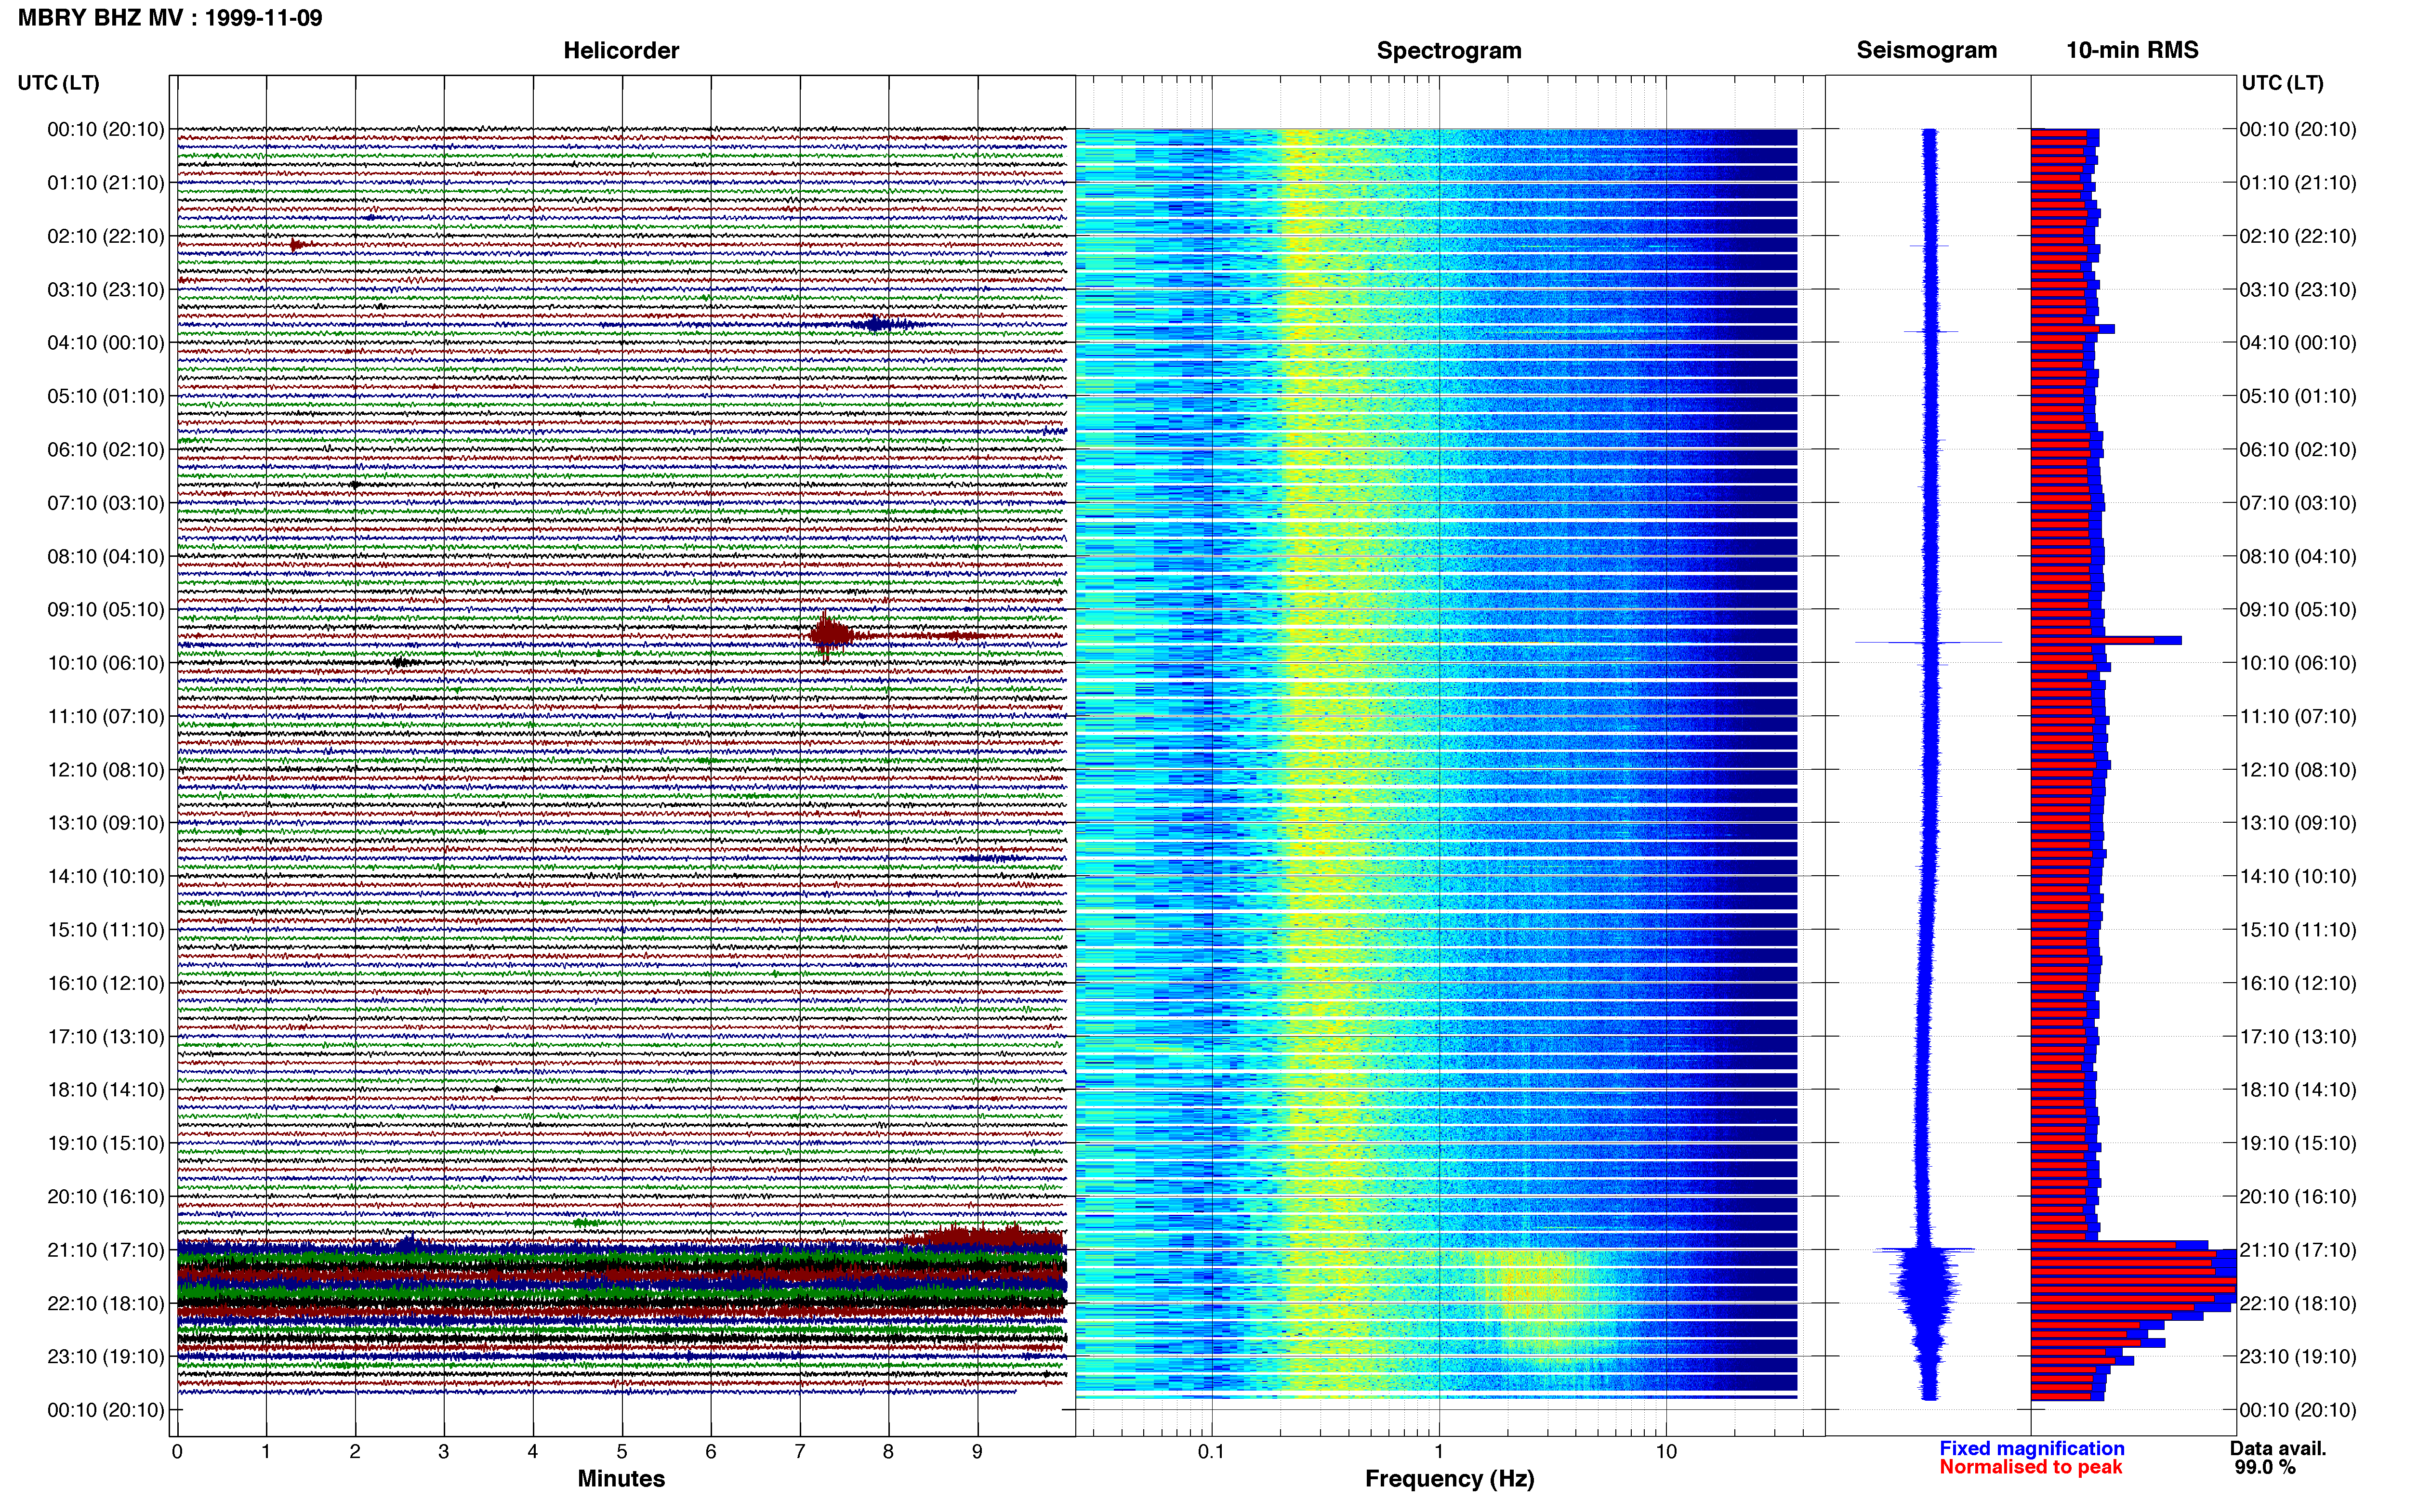Click the '01:10 (21:10)' label on the helicorder axis
The image size is (2418, 1512).
(x=106, y=183)
